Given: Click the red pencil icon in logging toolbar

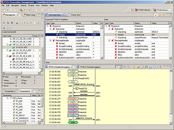Looking at the screenshot, I should [x=138, y=67].
